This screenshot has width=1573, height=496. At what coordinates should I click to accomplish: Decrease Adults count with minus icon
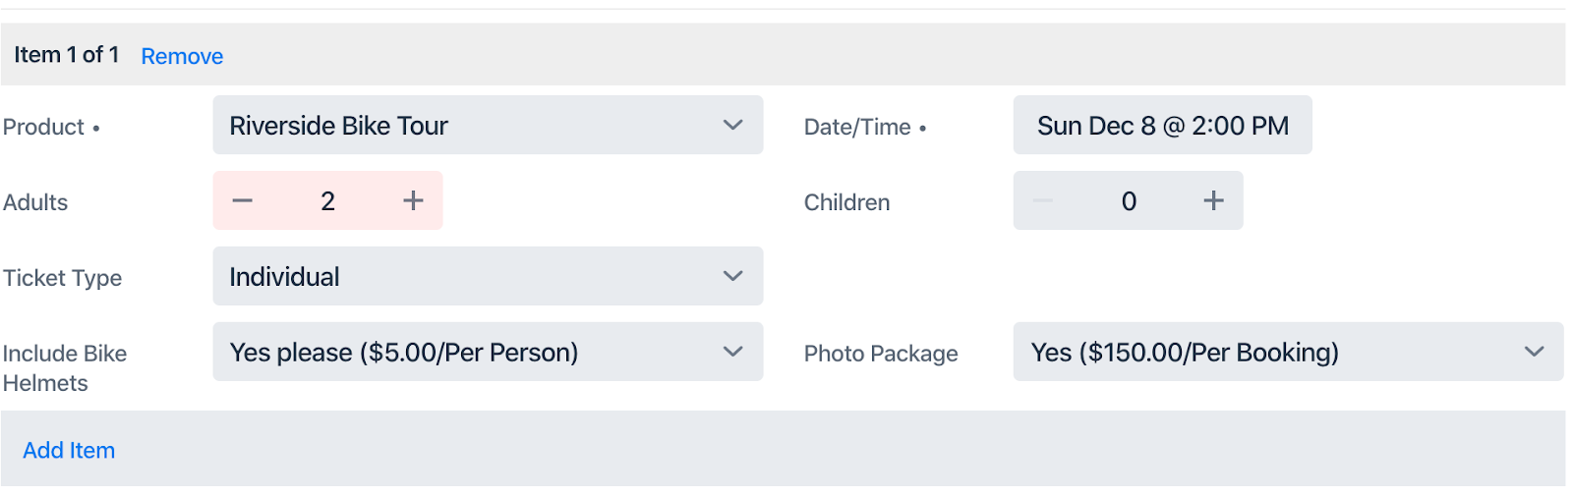point(243,201)
